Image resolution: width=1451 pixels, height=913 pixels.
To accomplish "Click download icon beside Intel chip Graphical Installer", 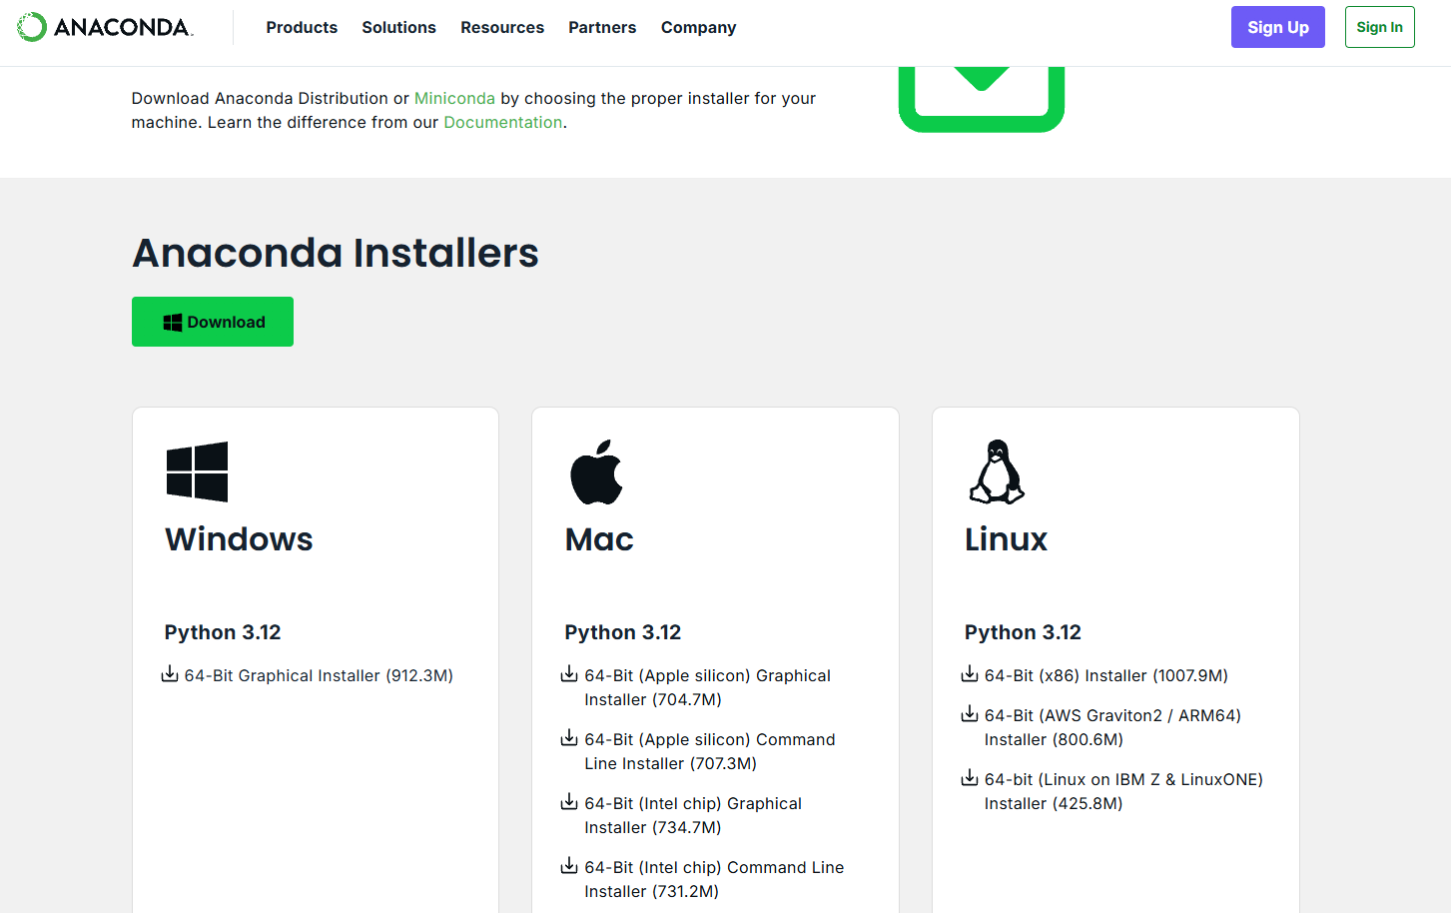I will (x=569, y=802).
